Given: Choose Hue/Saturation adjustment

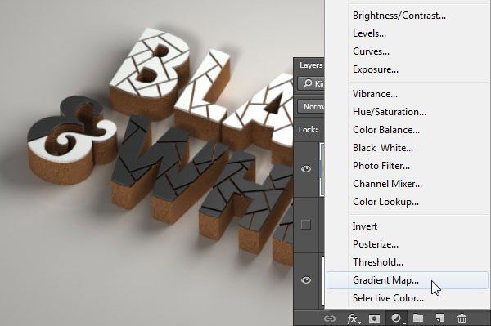Looking at the screenshot, I should click(390, 112).
